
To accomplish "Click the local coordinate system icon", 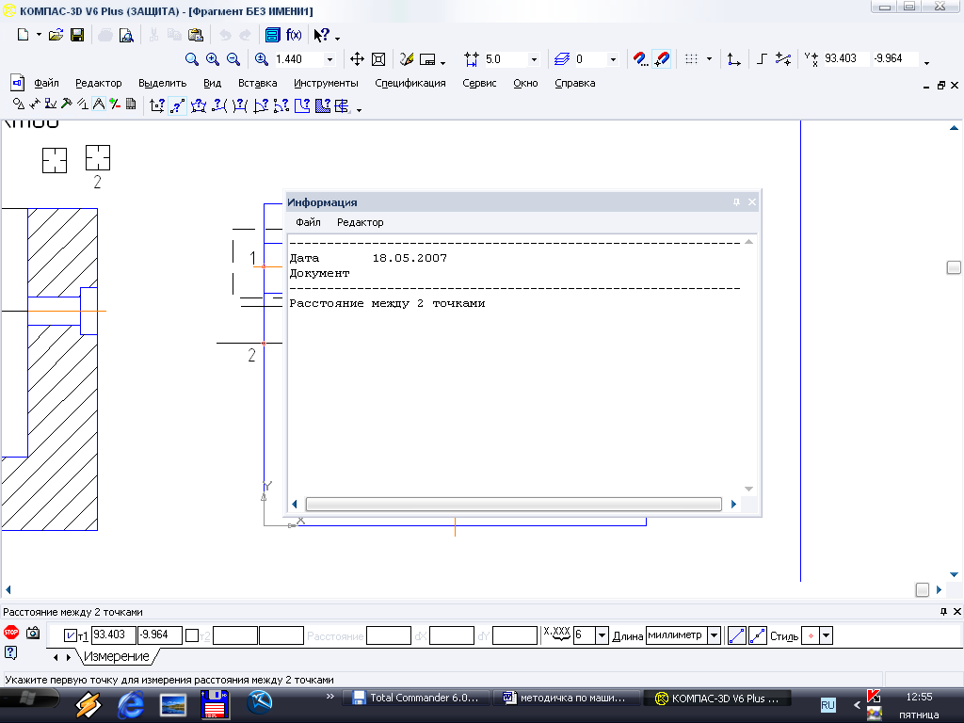I will 733,59.
